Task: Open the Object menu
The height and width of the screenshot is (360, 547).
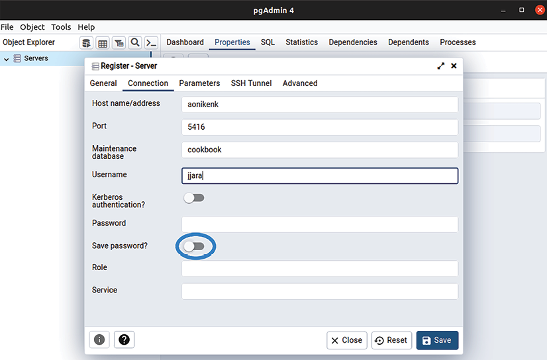Action: (32, 27)
